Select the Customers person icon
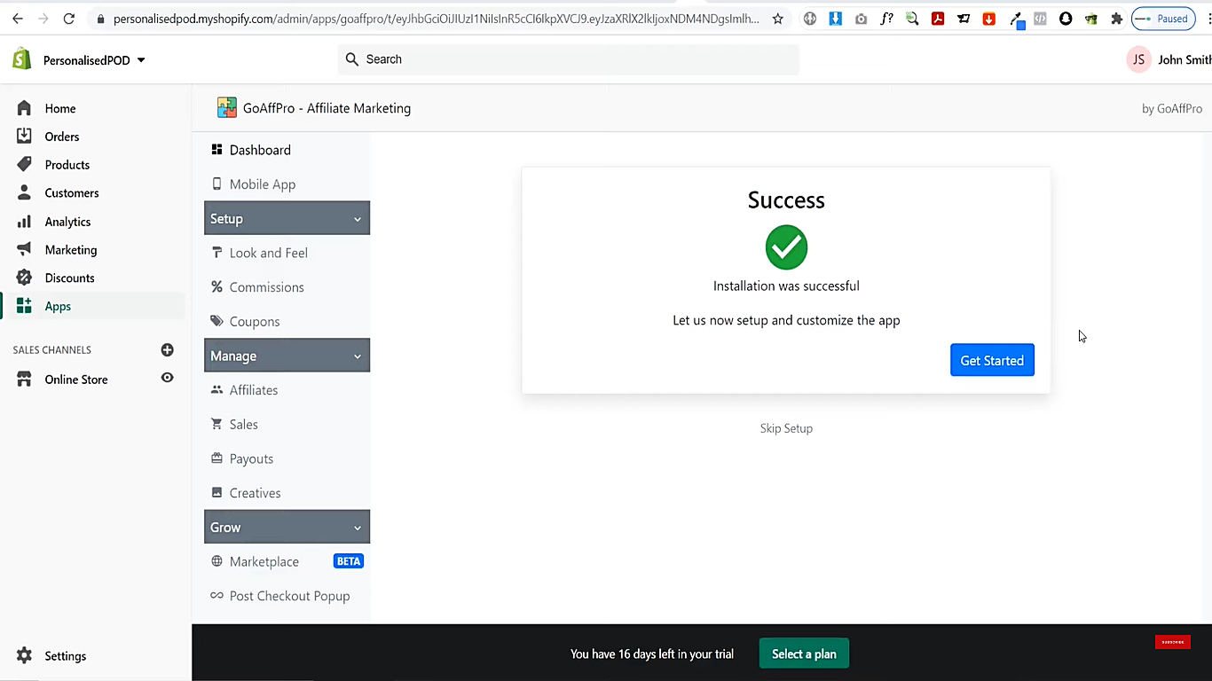1212x681 pixels. coord(24,192)
